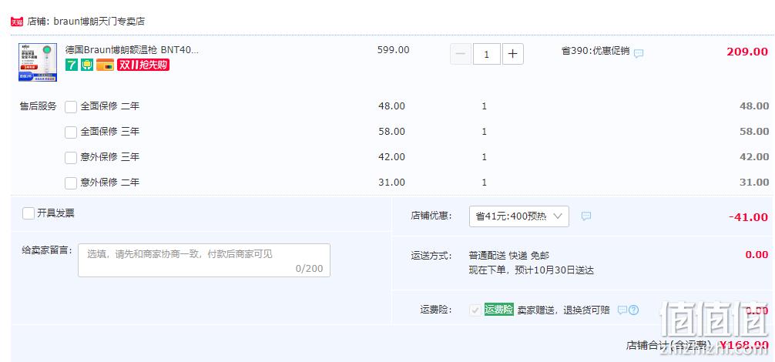The height and width of the screenshot is (362, 775).
Task: Click the 58.00 unit price for 全面保修 三年
Action: click(x=391, y=132)
